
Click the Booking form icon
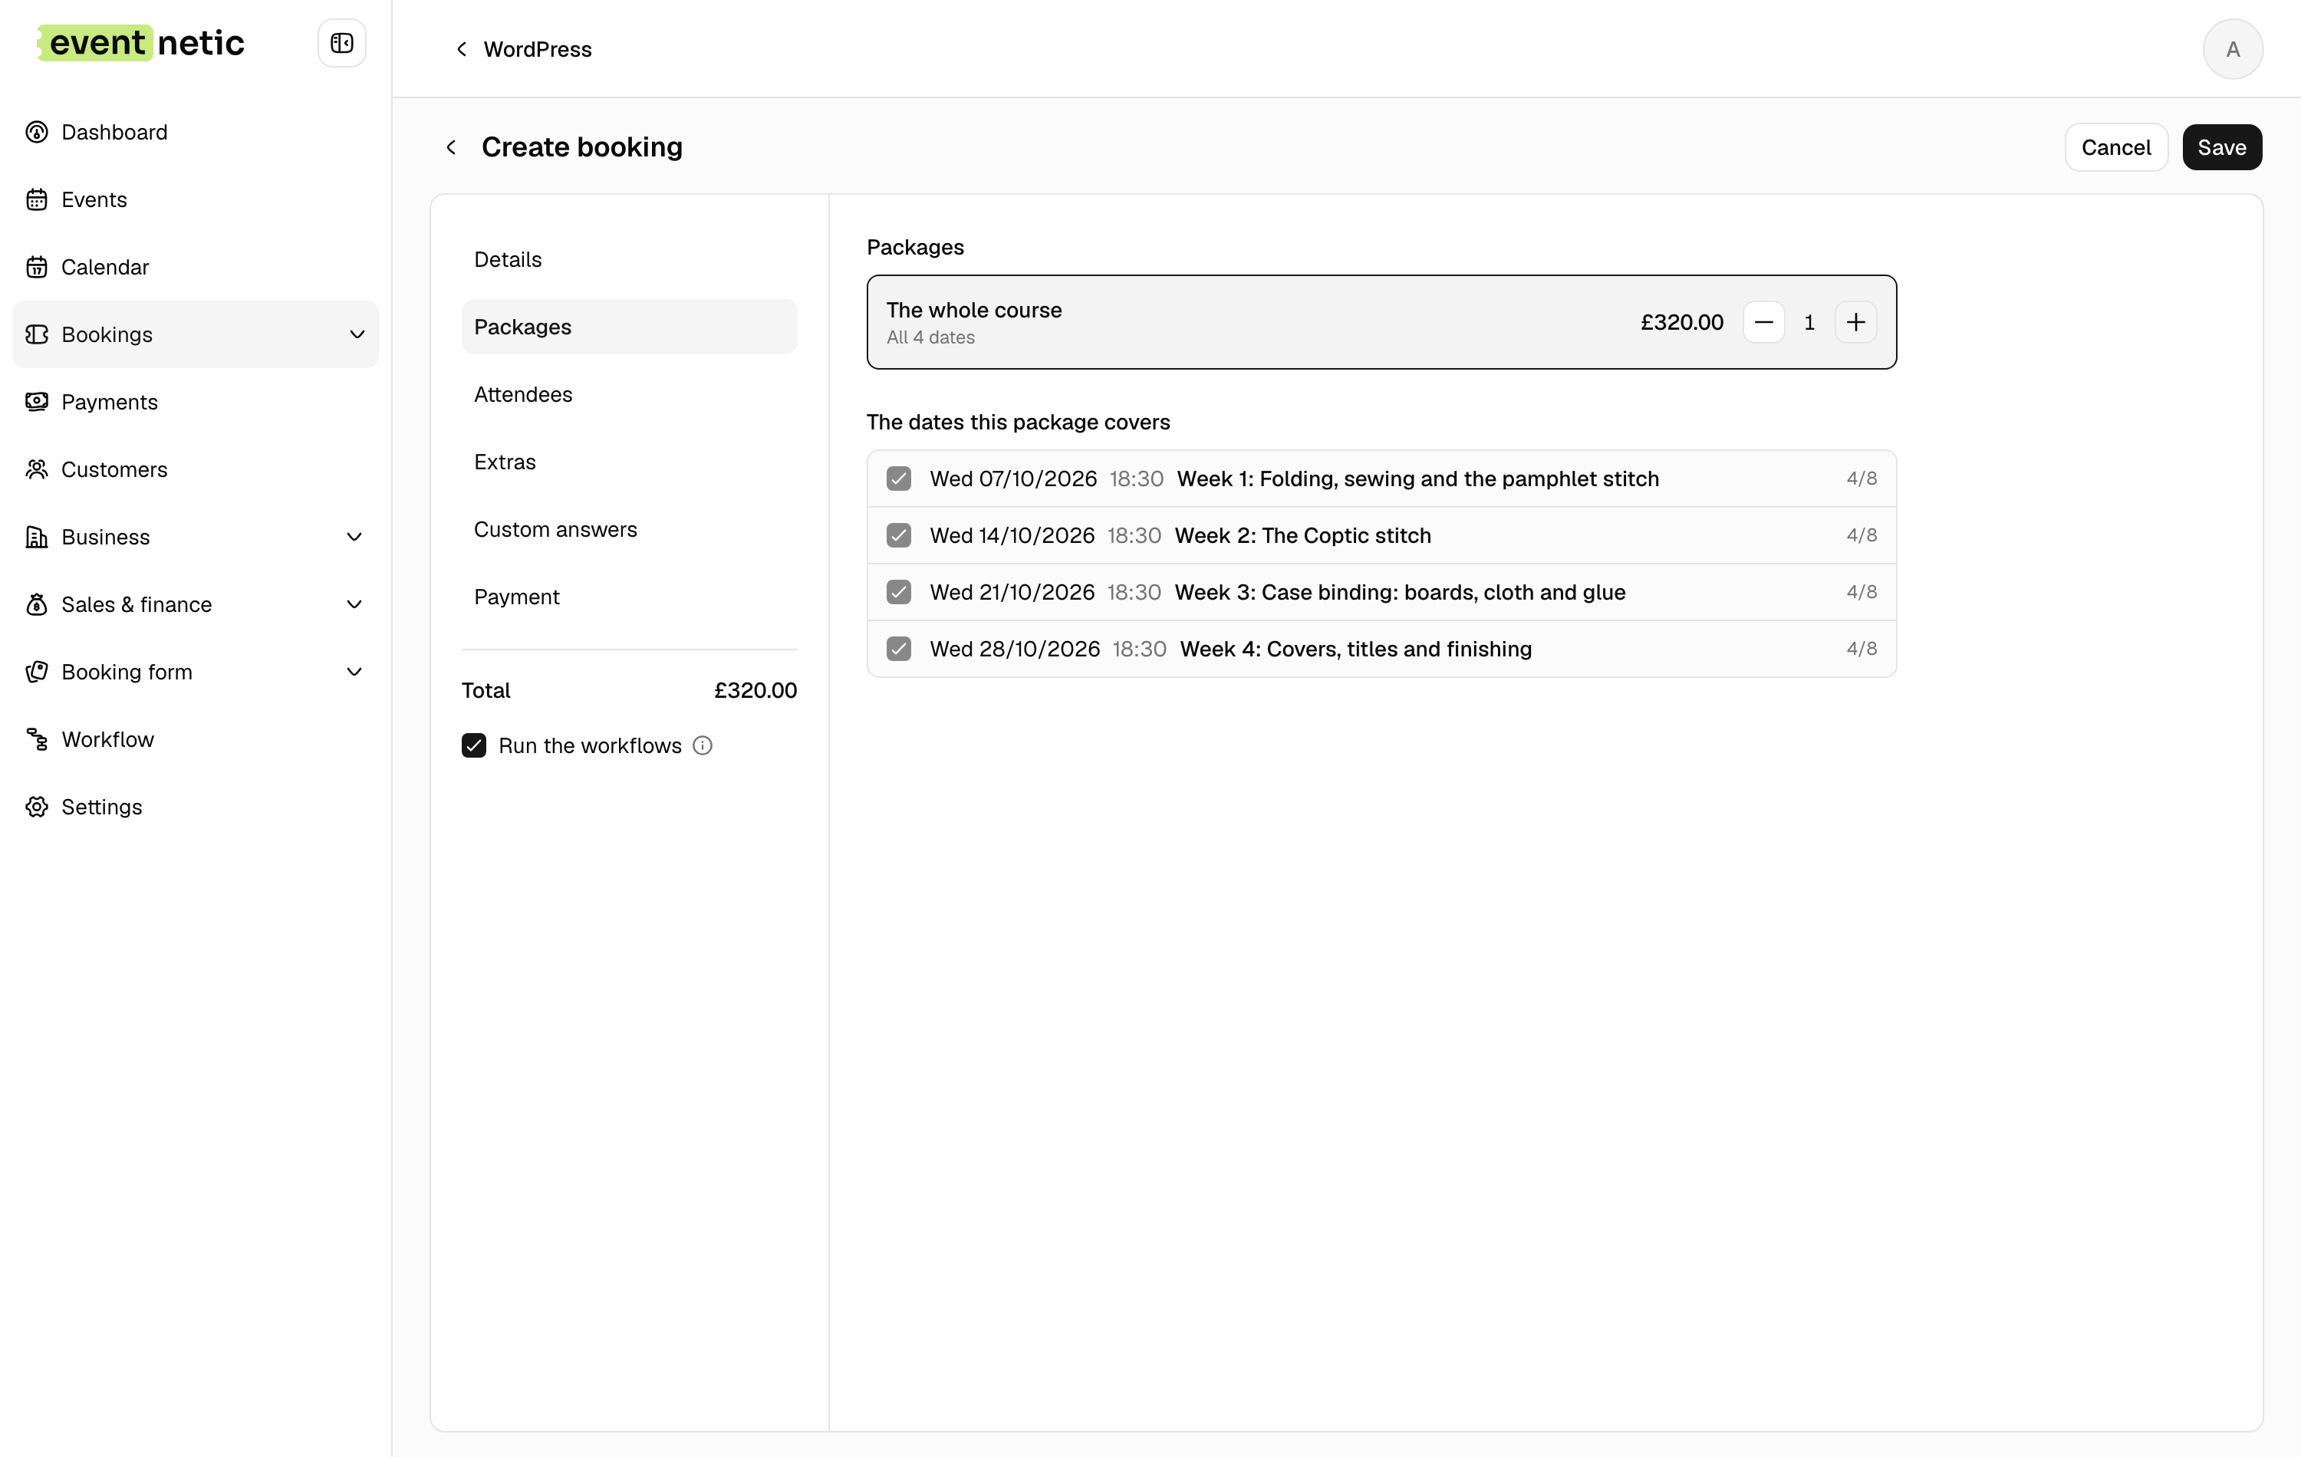click(36, 672)
